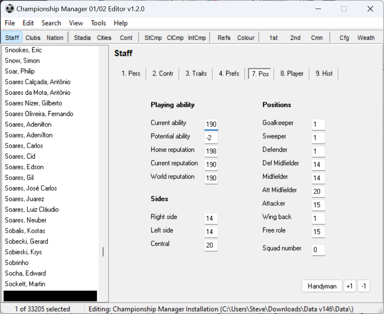Edit the Current reputation field
384x314 pixels.
click(x=211, y=165)
